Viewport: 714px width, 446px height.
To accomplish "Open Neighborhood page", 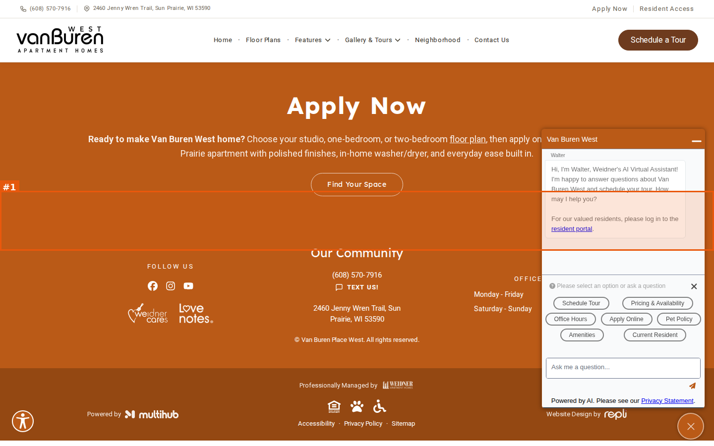I will point(438,40).
